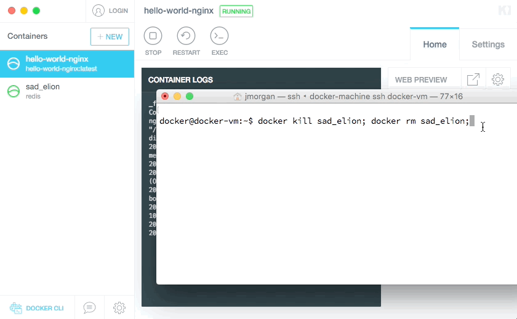Click the user login avatar icon
The width and height of the screenshot is (517, 319).
click(x=98, y=10)
